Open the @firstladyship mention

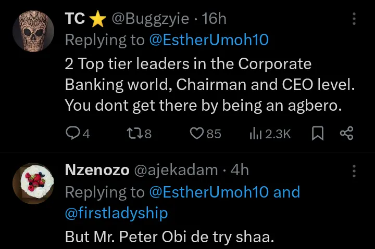(116, 213)
